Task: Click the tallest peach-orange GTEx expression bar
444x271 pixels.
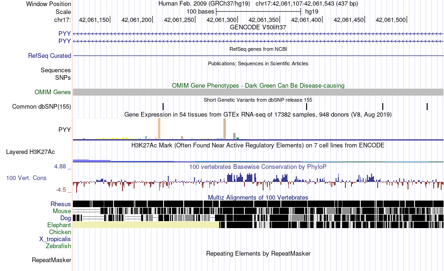Action: pos(159,129)
